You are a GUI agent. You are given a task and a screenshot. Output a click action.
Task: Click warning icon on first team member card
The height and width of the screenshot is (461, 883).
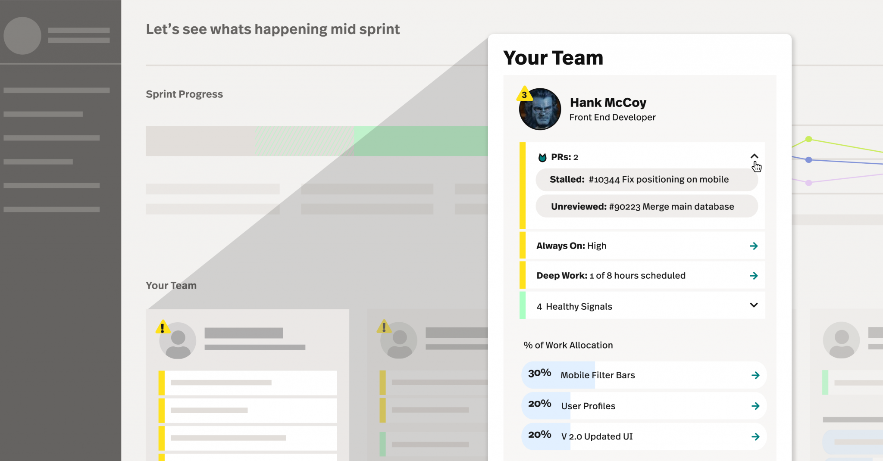[162, 327]
